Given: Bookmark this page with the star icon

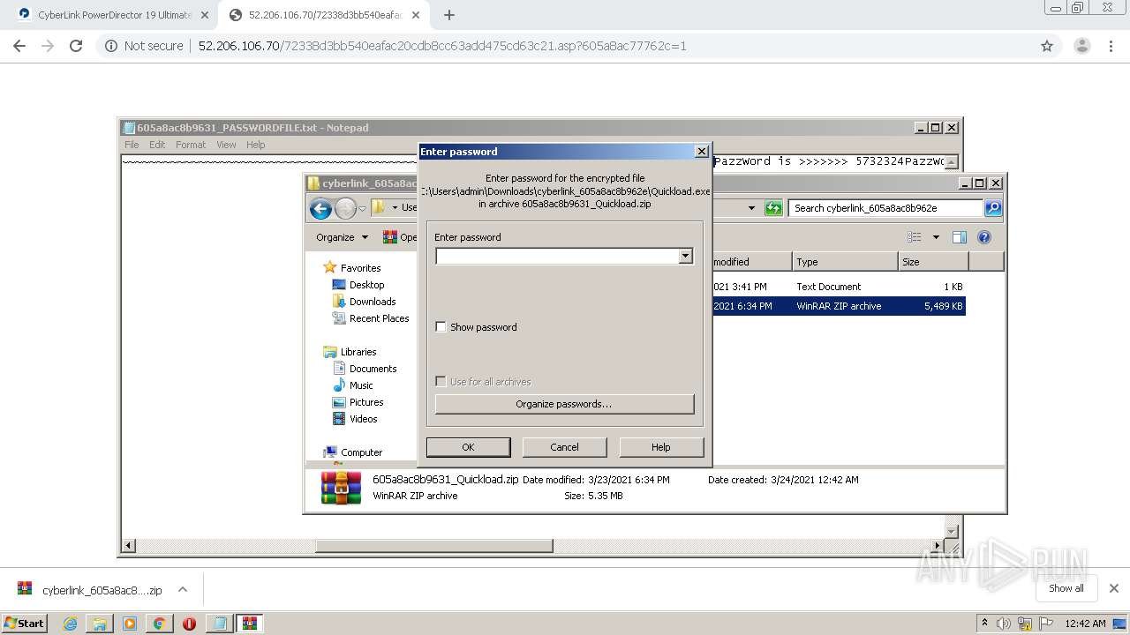Looking at the screenshot, I should [x=1047, y=46].
